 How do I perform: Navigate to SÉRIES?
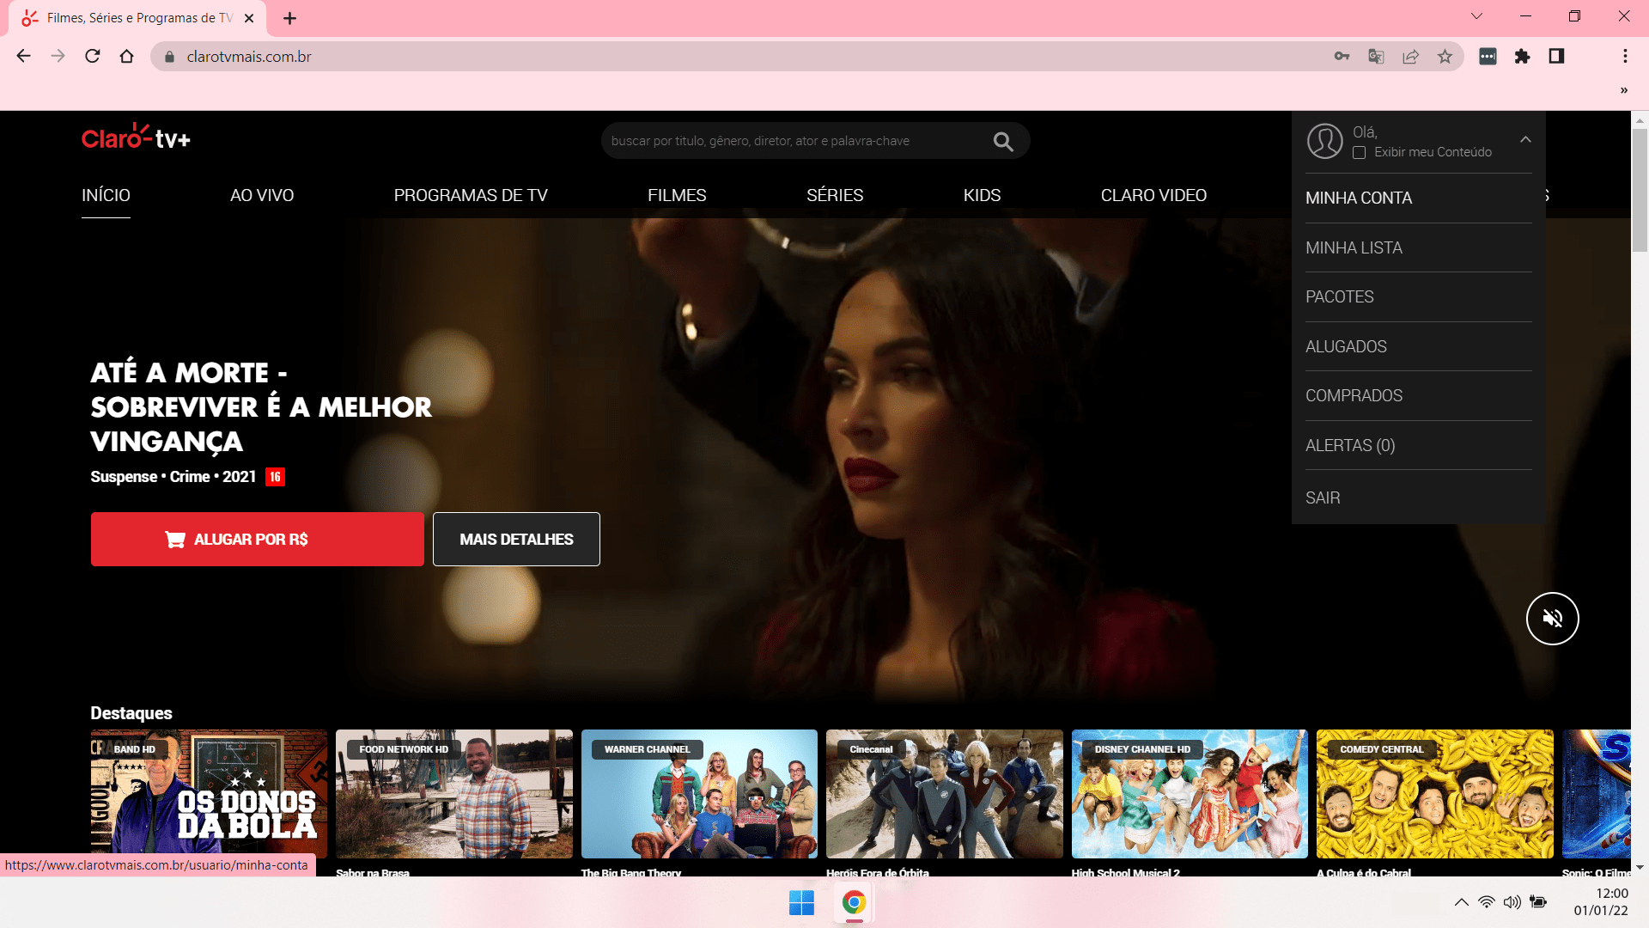[835, 196]
